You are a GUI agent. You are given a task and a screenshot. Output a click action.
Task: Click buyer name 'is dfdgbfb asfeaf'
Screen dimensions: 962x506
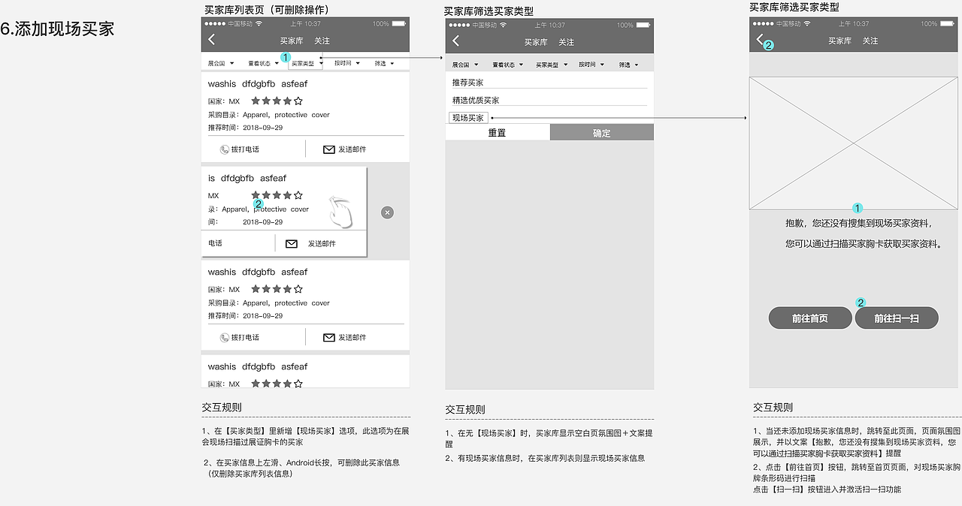[x=247, y=178]
